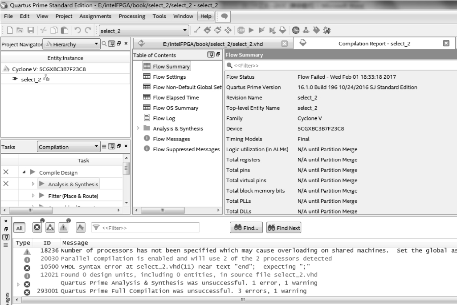
Task: Open the Edit menu
Action: (24, 16)
